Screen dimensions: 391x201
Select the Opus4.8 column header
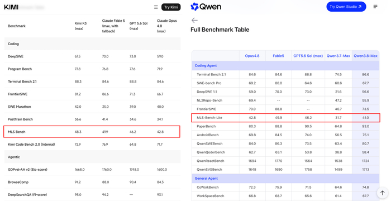pyautogui.click(x=252, y=56)
